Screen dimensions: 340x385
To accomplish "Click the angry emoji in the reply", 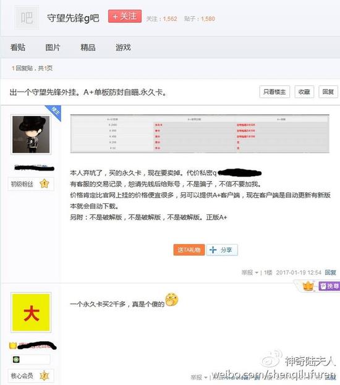I will coord(172,300).
